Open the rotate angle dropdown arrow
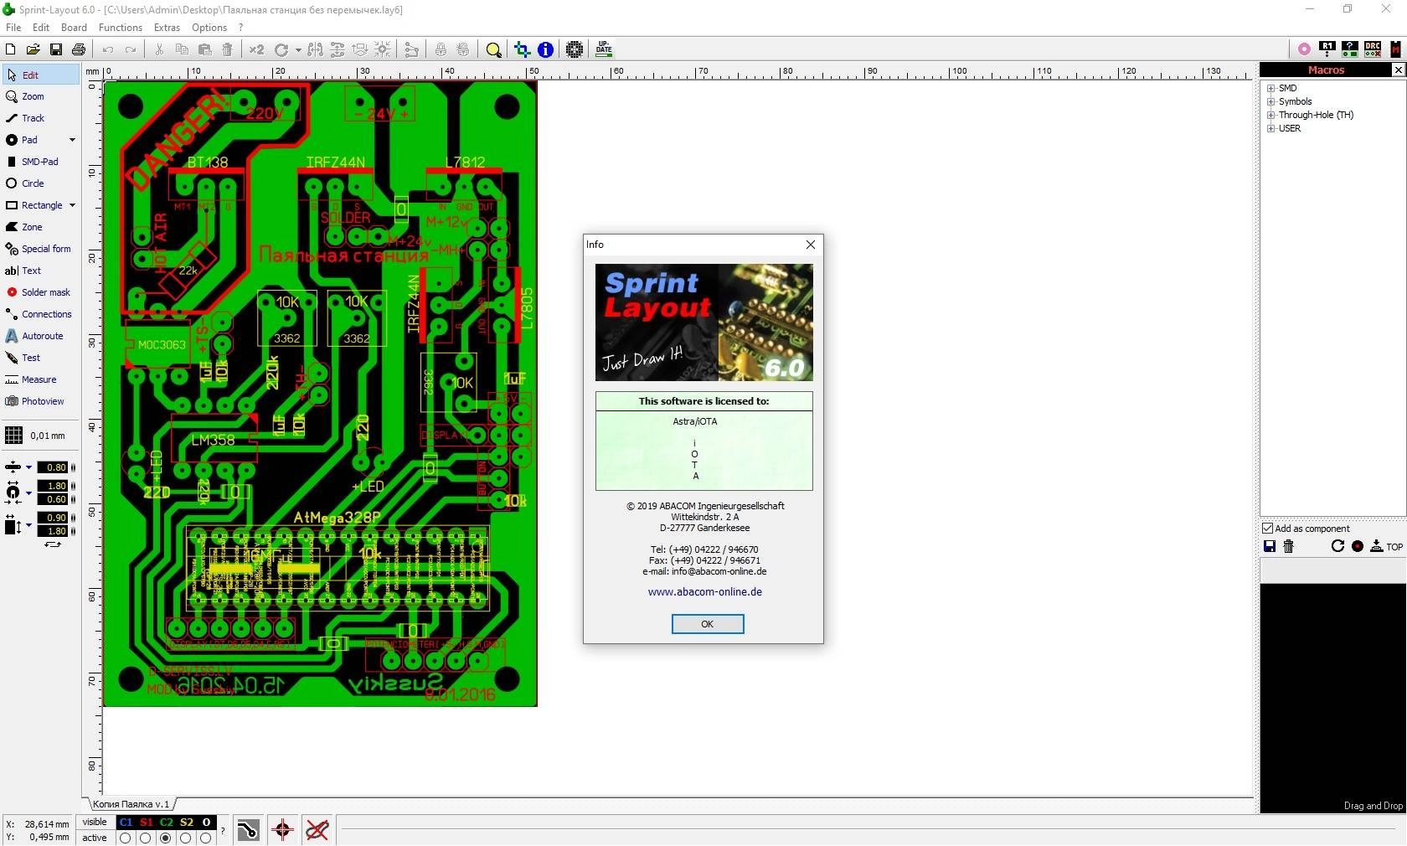Viewport: 1407px width, 846px height. pyautogui.click(x=298, y=50)
